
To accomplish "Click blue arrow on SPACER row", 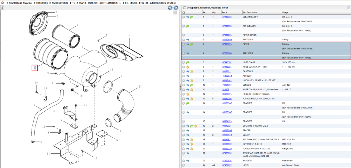I will [x=187, y=131].
